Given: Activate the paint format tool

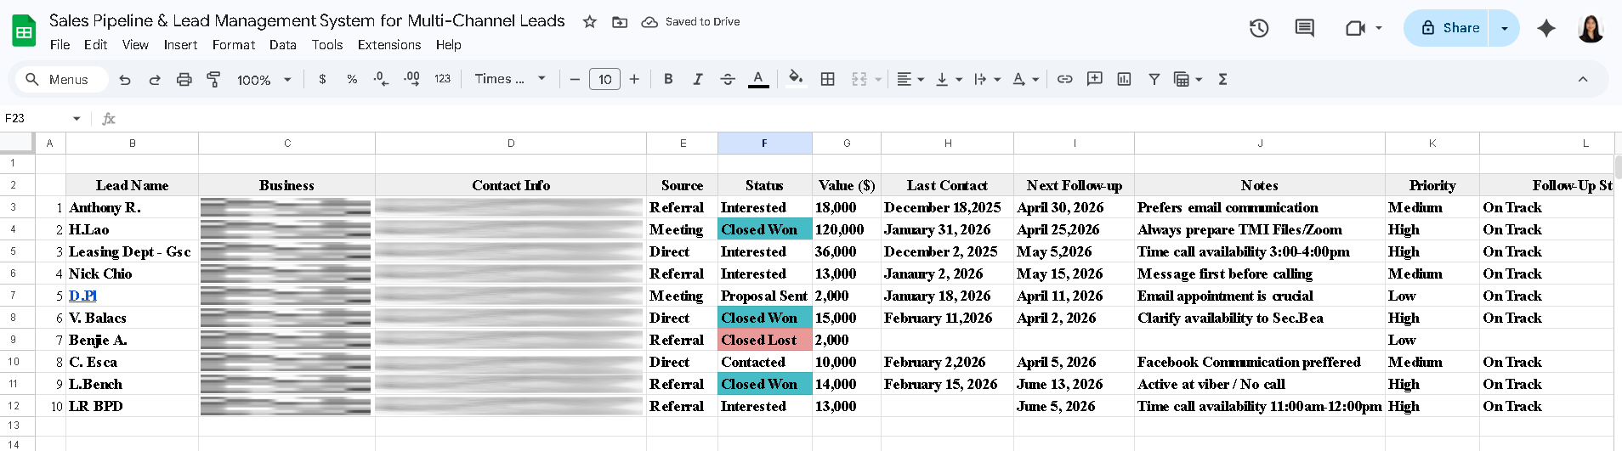Looking at the screenshot, I should coord(213,79).
